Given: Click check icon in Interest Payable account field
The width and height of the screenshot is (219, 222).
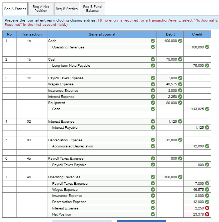Looking at the screenshot, I should 153,127.
